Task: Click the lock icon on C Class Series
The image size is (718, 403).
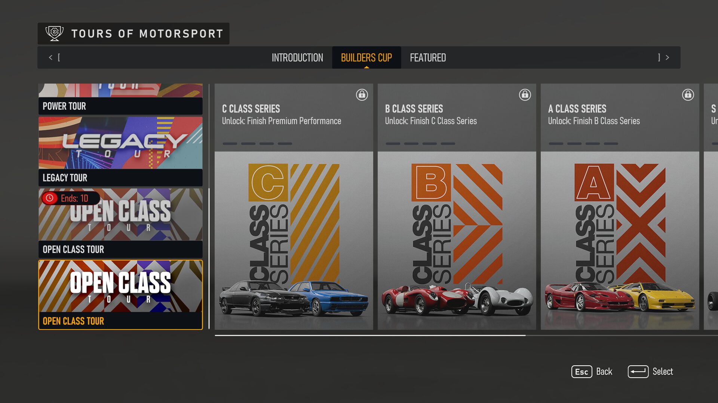Action: click(x=362, y=95)
